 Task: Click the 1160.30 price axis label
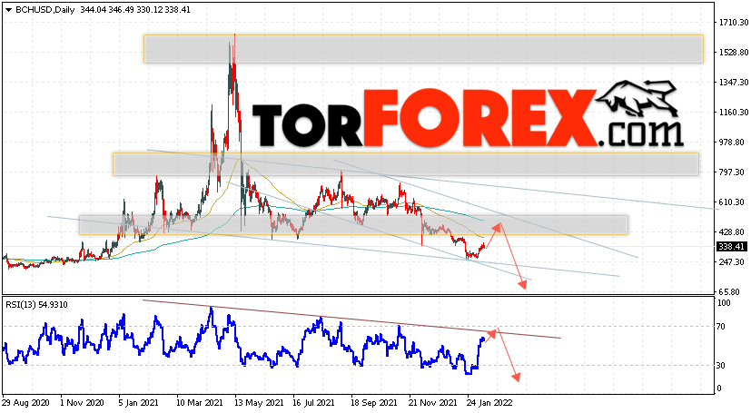pos(732,112)
